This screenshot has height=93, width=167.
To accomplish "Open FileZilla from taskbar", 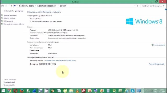I will coord(83,91).
